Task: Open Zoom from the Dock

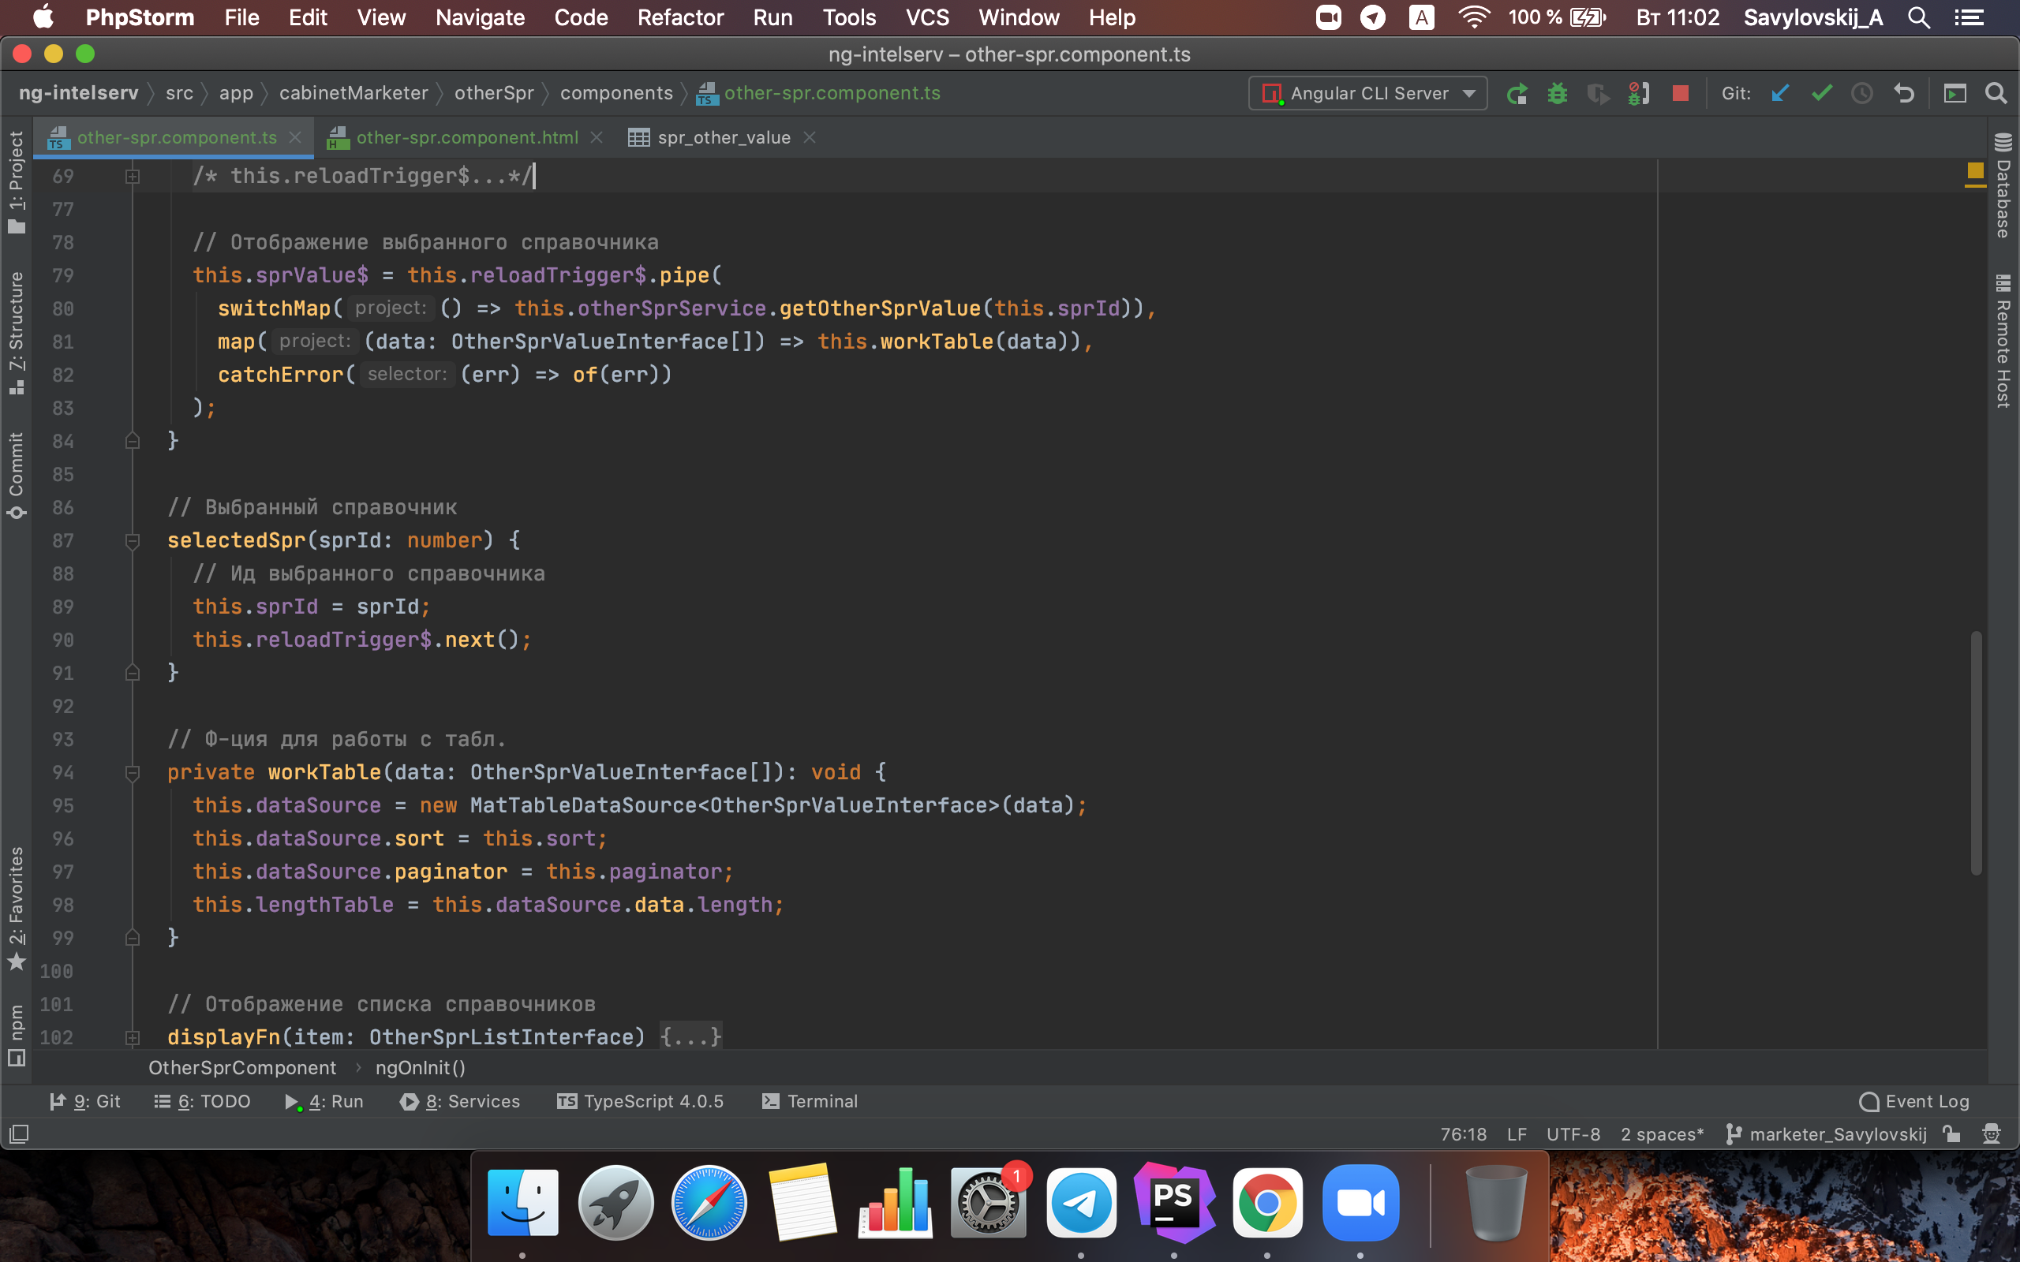Action: [x=1360, y=1203]
